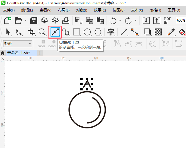Click cloud upload icon
Screen dimensions: 186x148
click(x=55, y=20)
